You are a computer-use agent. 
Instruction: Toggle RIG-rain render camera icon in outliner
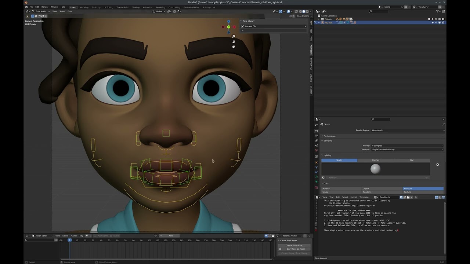443,22
